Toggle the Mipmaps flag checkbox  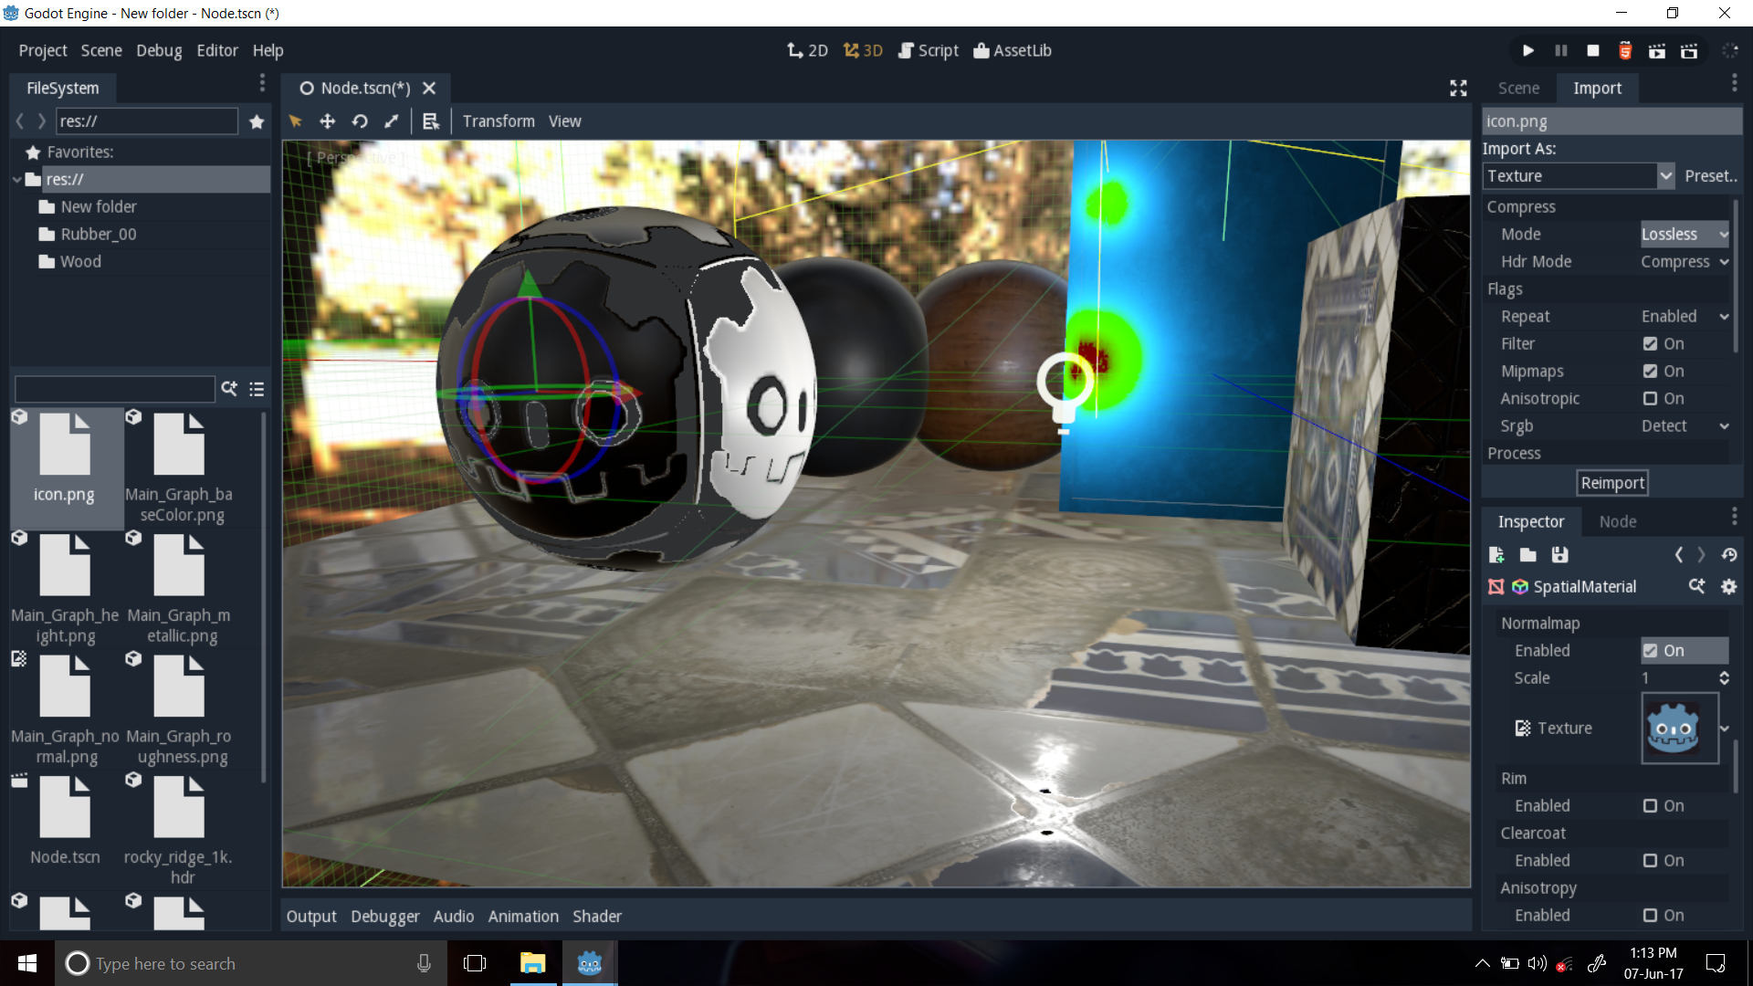click(1650, 371)
